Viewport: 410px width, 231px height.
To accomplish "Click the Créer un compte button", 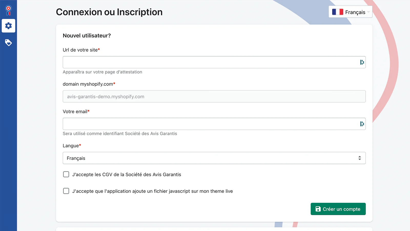I will pos(338,209).
